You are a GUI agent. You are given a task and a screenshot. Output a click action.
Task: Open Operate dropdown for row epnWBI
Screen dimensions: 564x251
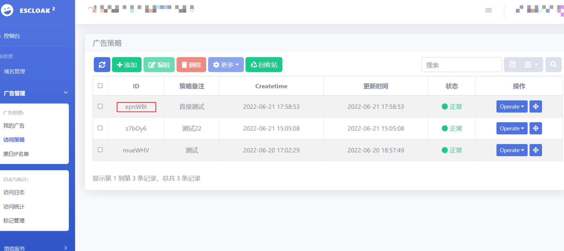[512, 107]
